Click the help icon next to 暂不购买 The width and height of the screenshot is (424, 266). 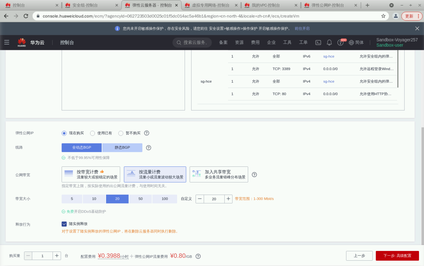coord(147,133)
